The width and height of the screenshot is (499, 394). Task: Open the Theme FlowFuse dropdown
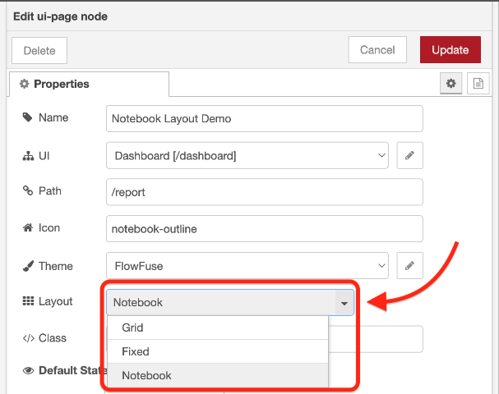[x=247, y=266]
